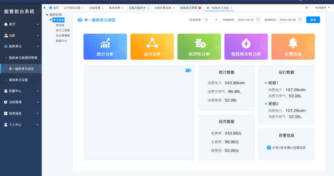Click sidebar 运检管理 shield icon
The height and width of the screenshot is (176, 334).
[6, 102]
